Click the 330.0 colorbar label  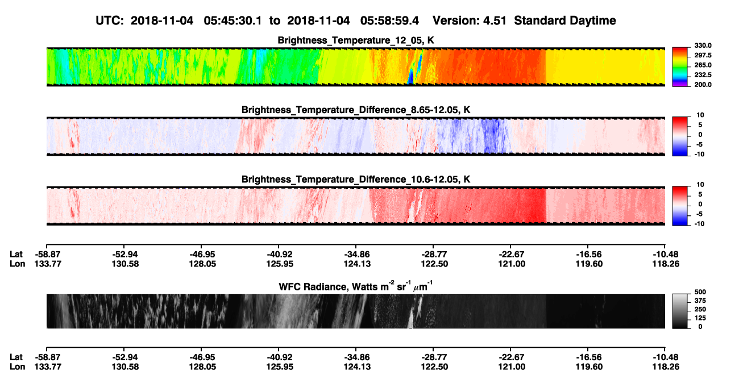coord(703,45)
